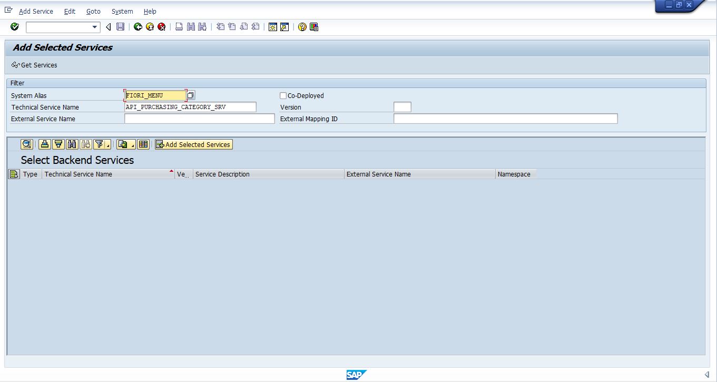Click the External Service Name column header
The image size is (717, 382).
click(x=419, y=174)
